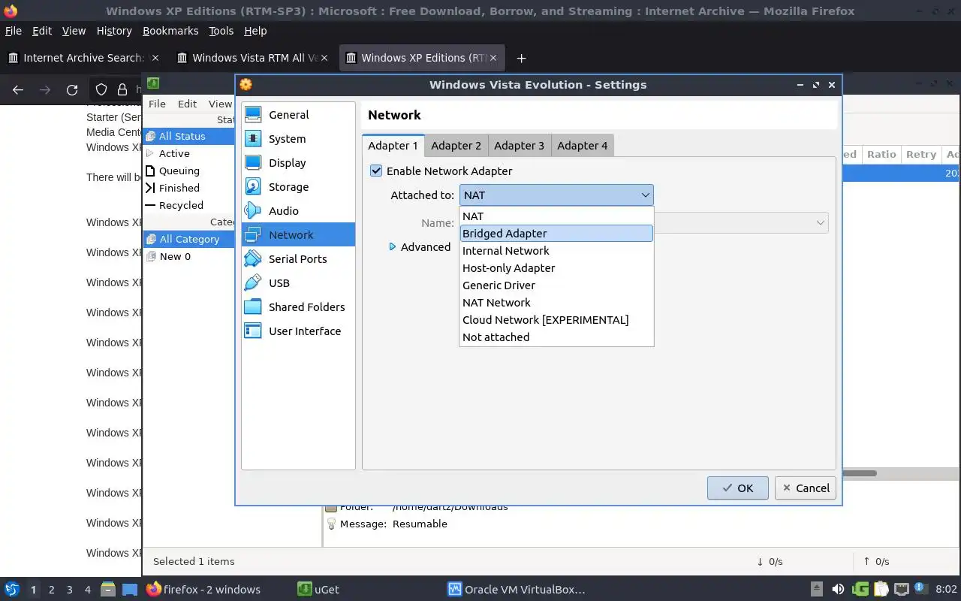The height and width of the screenshot is (601, 961).
Task: Click the show desktop taskbar icon
Action: tap(130, 589)
